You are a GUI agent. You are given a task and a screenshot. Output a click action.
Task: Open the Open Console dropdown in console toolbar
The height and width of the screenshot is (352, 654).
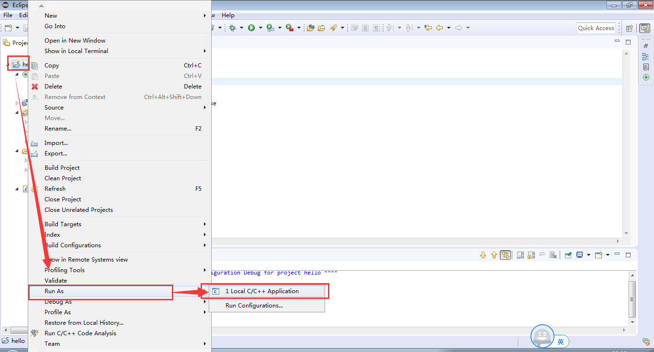tap(607, 255)
